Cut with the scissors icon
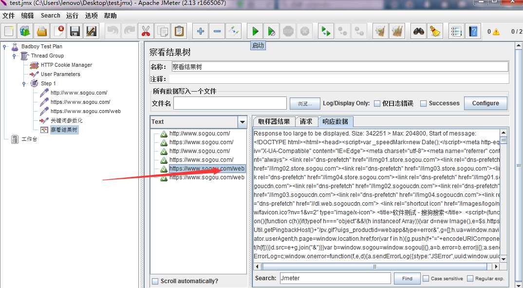This screenshot has height=288, width=523. click(146, 31)
